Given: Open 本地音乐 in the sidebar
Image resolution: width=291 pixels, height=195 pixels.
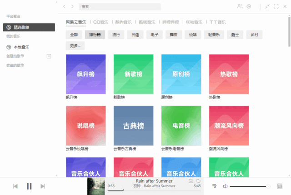Looking at the screenshot, I should pyautogui.click(x=21, y=47).
